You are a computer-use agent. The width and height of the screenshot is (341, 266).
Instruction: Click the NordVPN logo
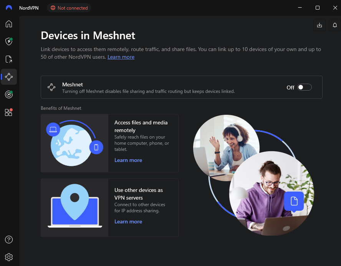coord(8,8)
